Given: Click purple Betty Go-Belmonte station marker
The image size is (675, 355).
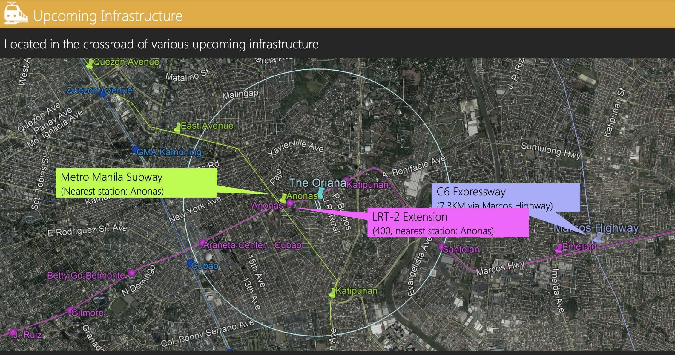Looking at the screenshot, I should pyautogui.click(x=132, y=273).
